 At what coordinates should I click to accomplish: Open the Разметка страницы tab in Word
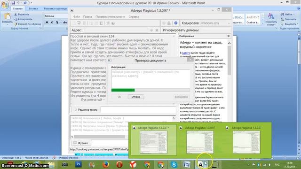55,8
